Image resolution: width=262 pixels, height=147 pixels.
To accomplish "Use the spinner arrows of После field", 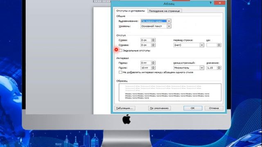I will click(x=153, y=68).
